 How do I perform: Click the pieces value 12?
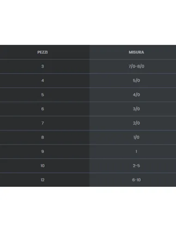click(x=42, y=180)
